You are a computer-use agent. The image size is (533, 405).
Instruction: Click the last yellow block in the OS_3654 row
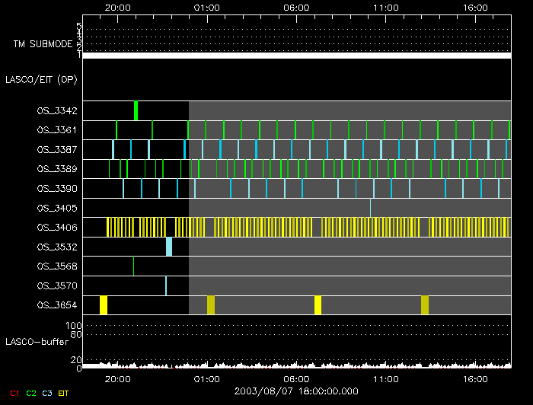pos(425,305)
